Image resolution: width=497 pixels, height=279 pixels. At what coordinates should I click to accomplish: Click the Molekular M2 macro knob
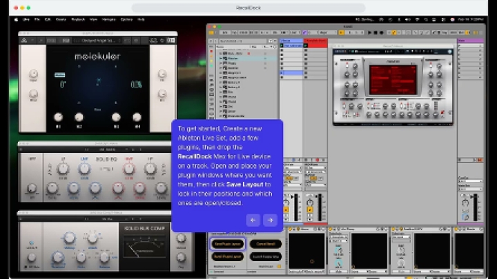79,117
